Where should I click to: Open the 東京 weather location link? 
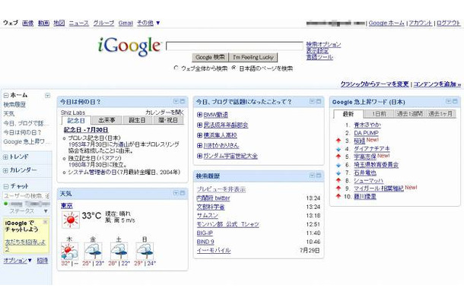pos(67,205)
